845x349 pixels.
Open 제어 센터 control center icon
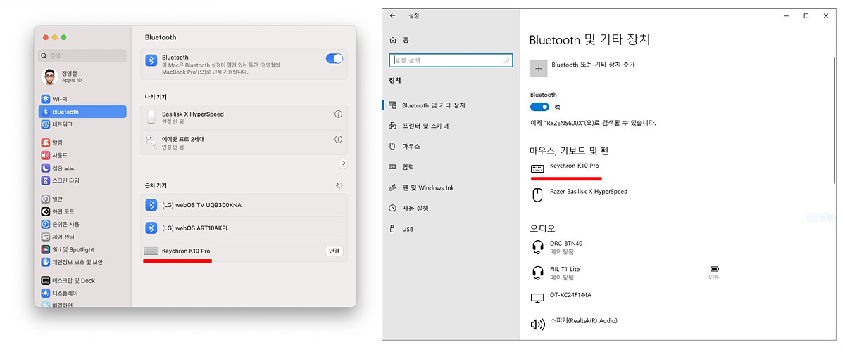[x=46, y=237]
